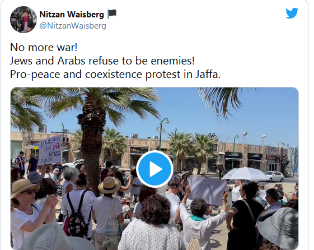Click the grey bucket hat at the video corner

click(278, 225)
